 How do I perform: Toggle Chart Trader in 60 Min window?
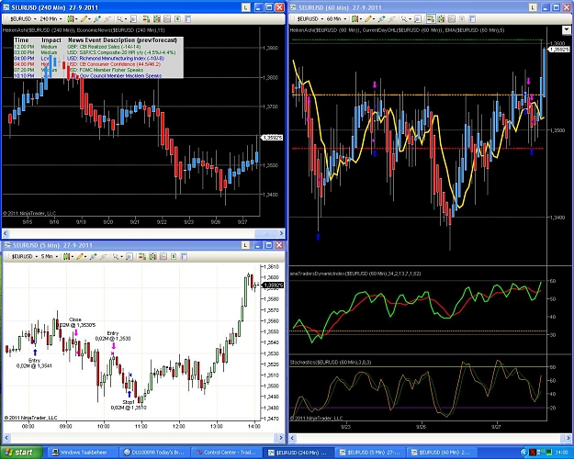(x=431, y=18)
